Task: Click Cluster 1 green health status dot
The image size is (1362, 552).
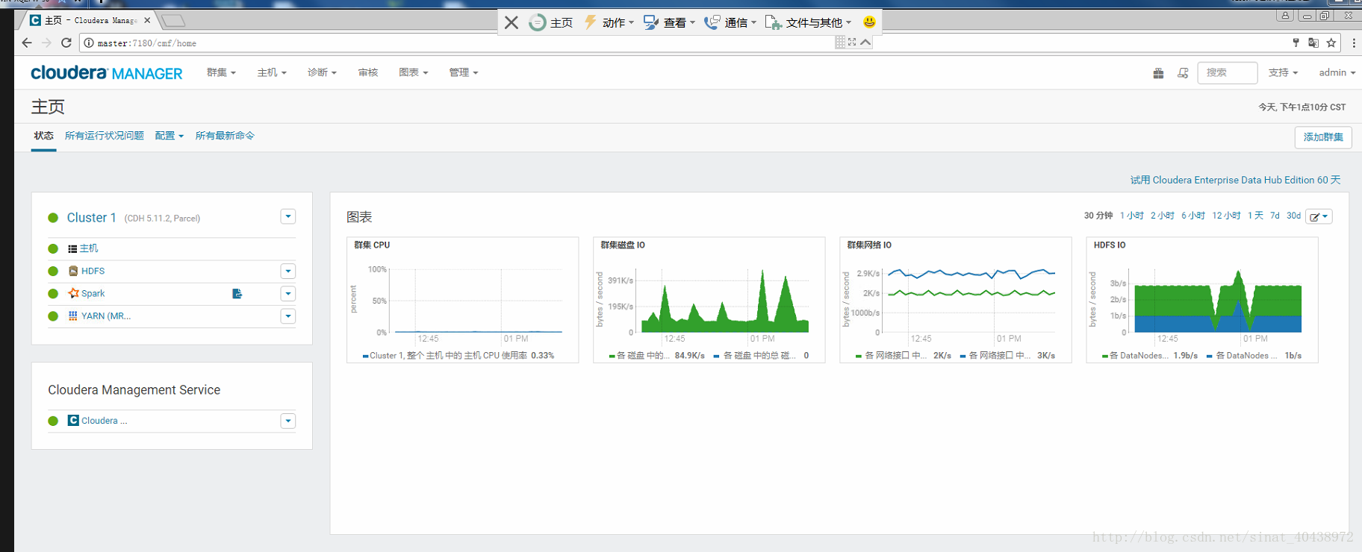Action: tap(53, 218)
